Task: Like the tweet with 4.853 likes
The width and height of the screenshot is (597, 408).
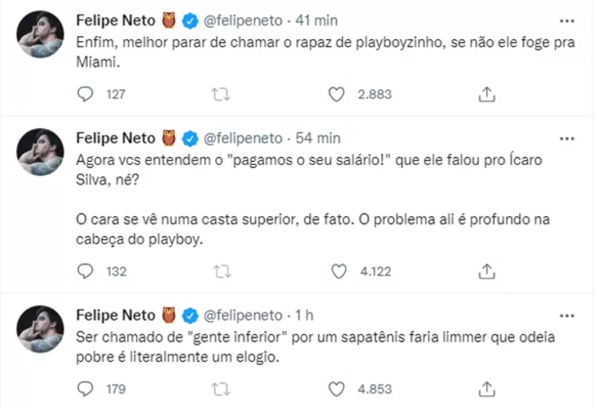Action: click(336, 389)
